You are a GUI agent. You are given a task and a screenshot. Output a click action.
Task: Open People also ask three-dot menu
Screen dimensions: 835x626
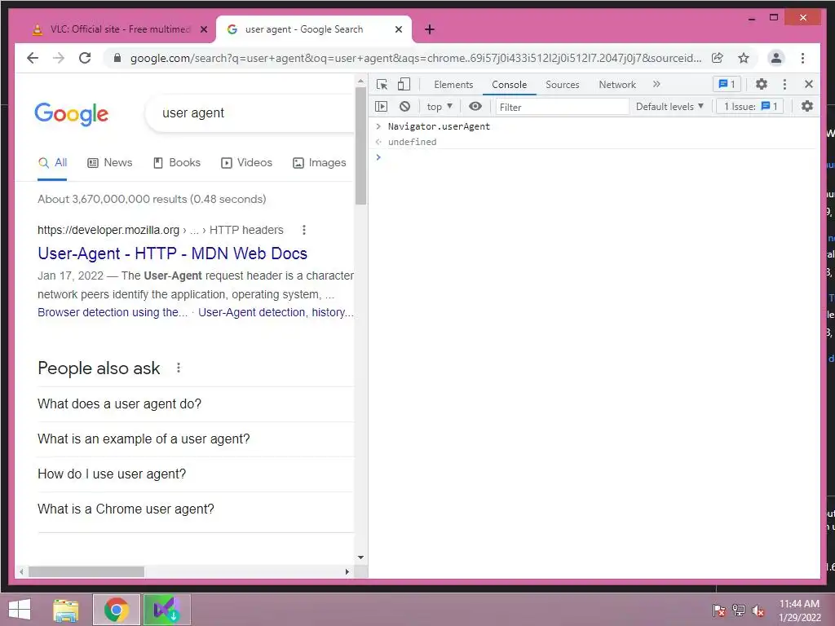pos(179,368)
